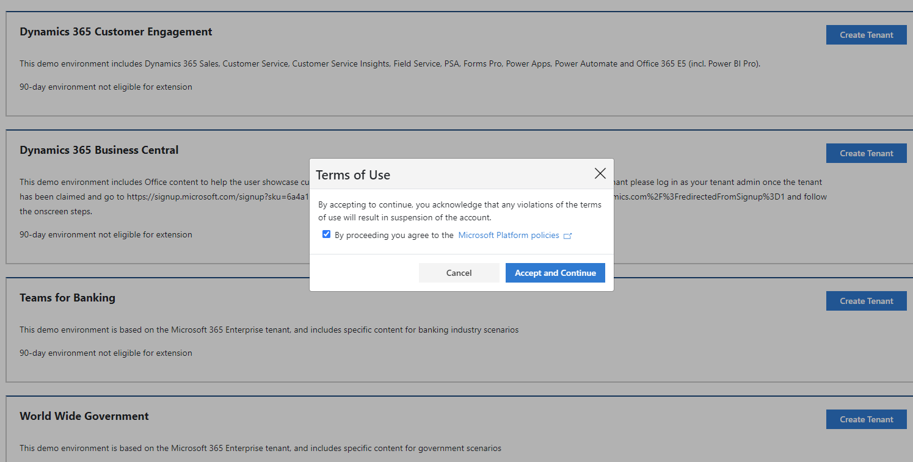Create Tenant for Dynamics 365 Business Central
This screenshot has width=913, height=462.
(x=866, y=153)
